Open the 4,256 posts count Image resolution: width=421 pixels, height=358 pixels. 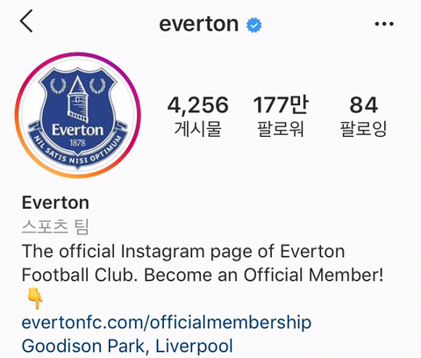tap(198, 105)
